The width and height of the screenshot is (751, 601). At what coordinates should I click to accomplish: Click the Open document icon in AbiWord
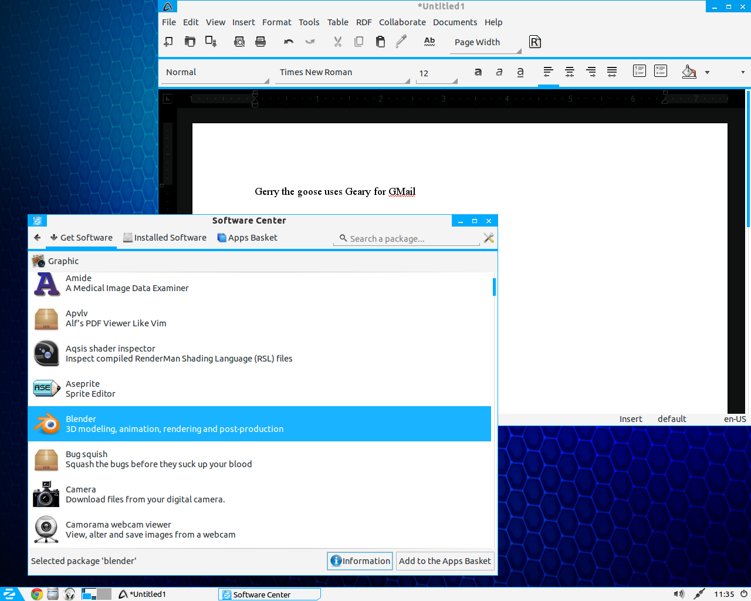pos(190,42)
